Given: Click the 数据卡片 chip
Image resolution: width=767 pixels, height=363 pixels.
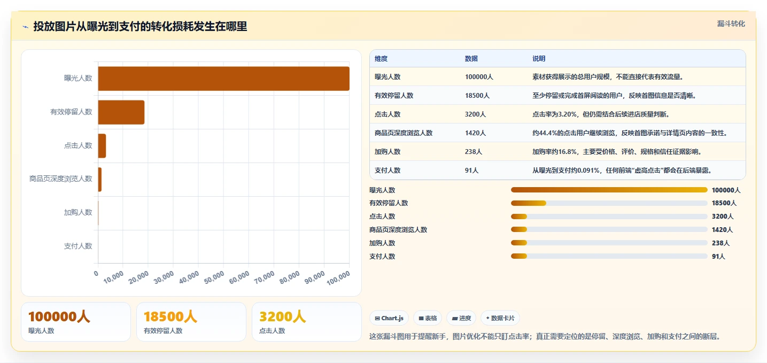Looking at the screenshot, I should [x=500, y=318].
